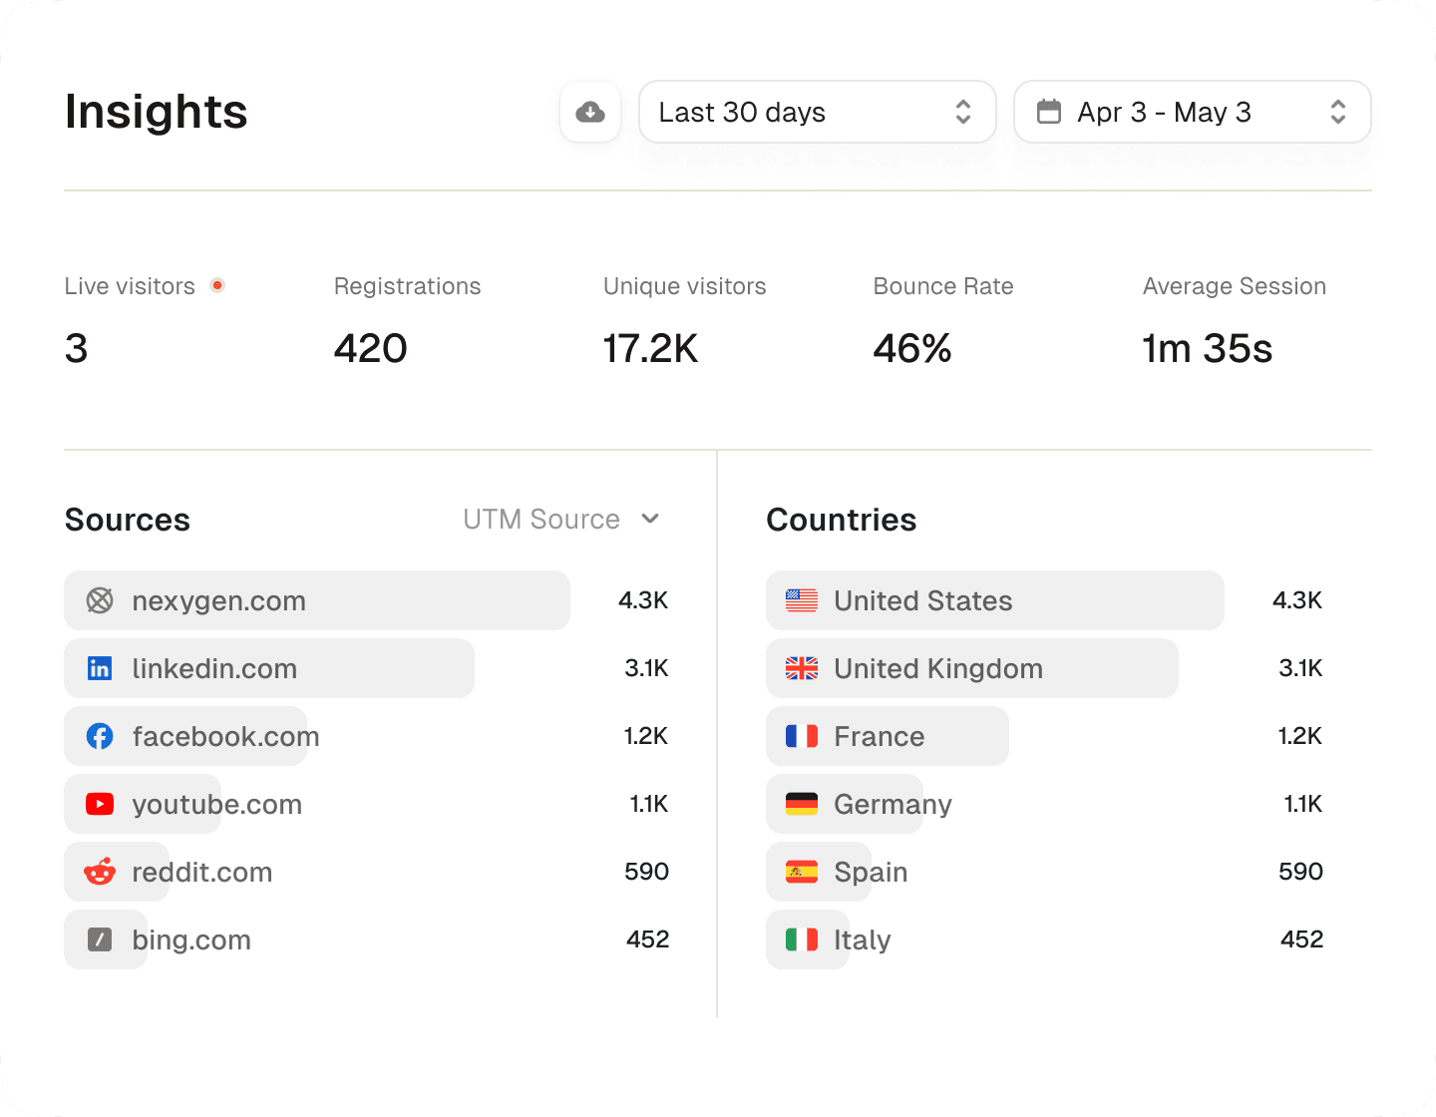Click the Reddit icon next to reddit.com
The image size is (1436, 1117).
point(100,872)
